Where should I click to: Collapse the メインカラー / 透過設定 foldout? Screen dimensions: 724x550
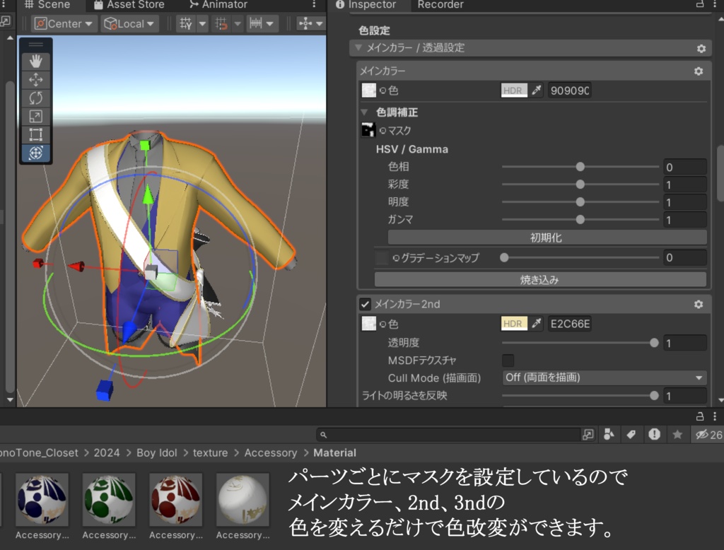(x=358, y=47)
